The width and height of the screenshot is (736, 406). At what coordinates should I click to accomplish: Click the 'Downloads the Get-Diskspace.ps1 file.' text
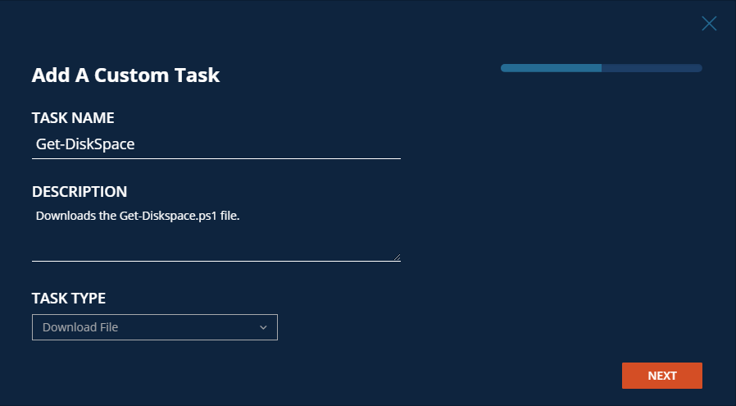coord(137,217)
